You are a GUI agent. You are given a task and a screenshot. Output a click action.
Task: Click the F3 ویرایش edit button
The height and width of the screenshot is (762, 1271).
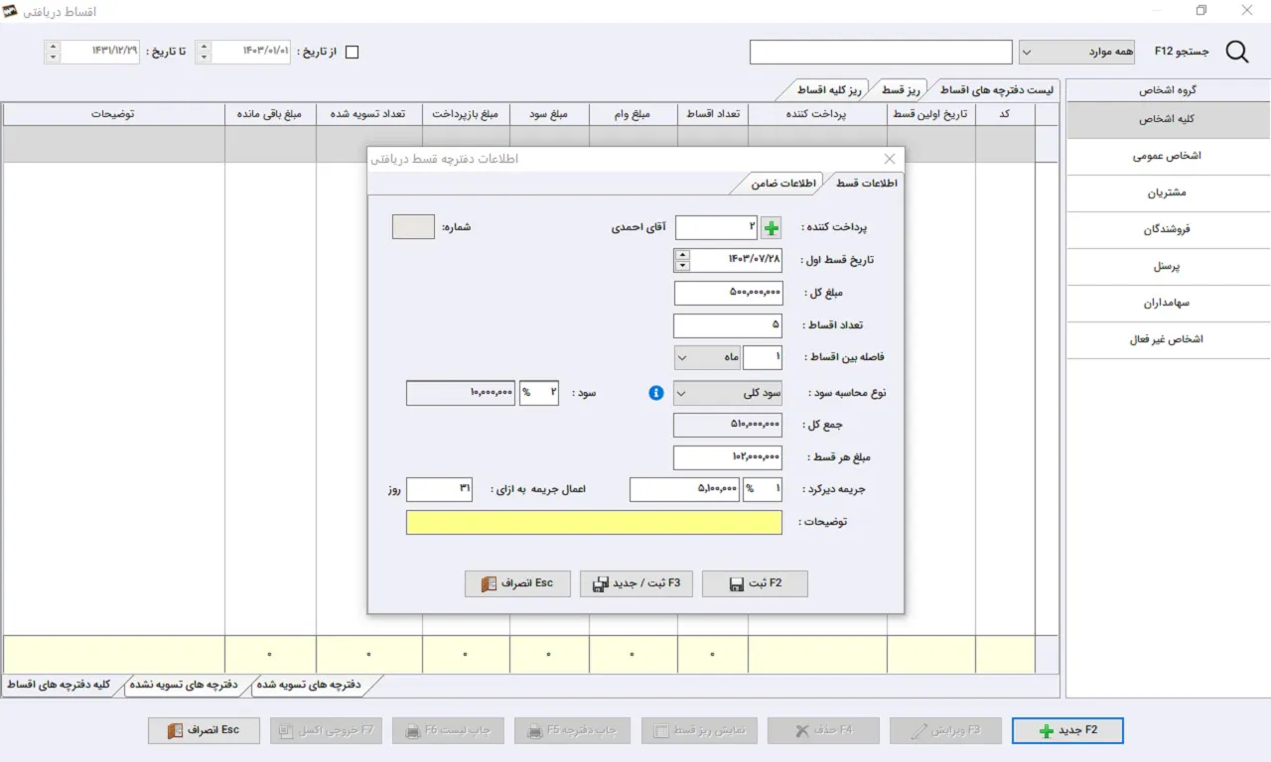click(x=945, y=730)
